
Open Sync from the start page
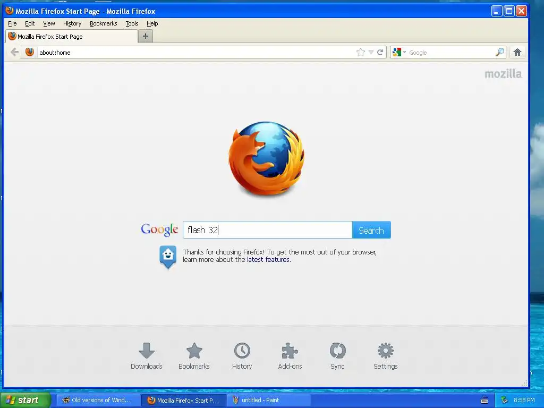coord(337,355)
